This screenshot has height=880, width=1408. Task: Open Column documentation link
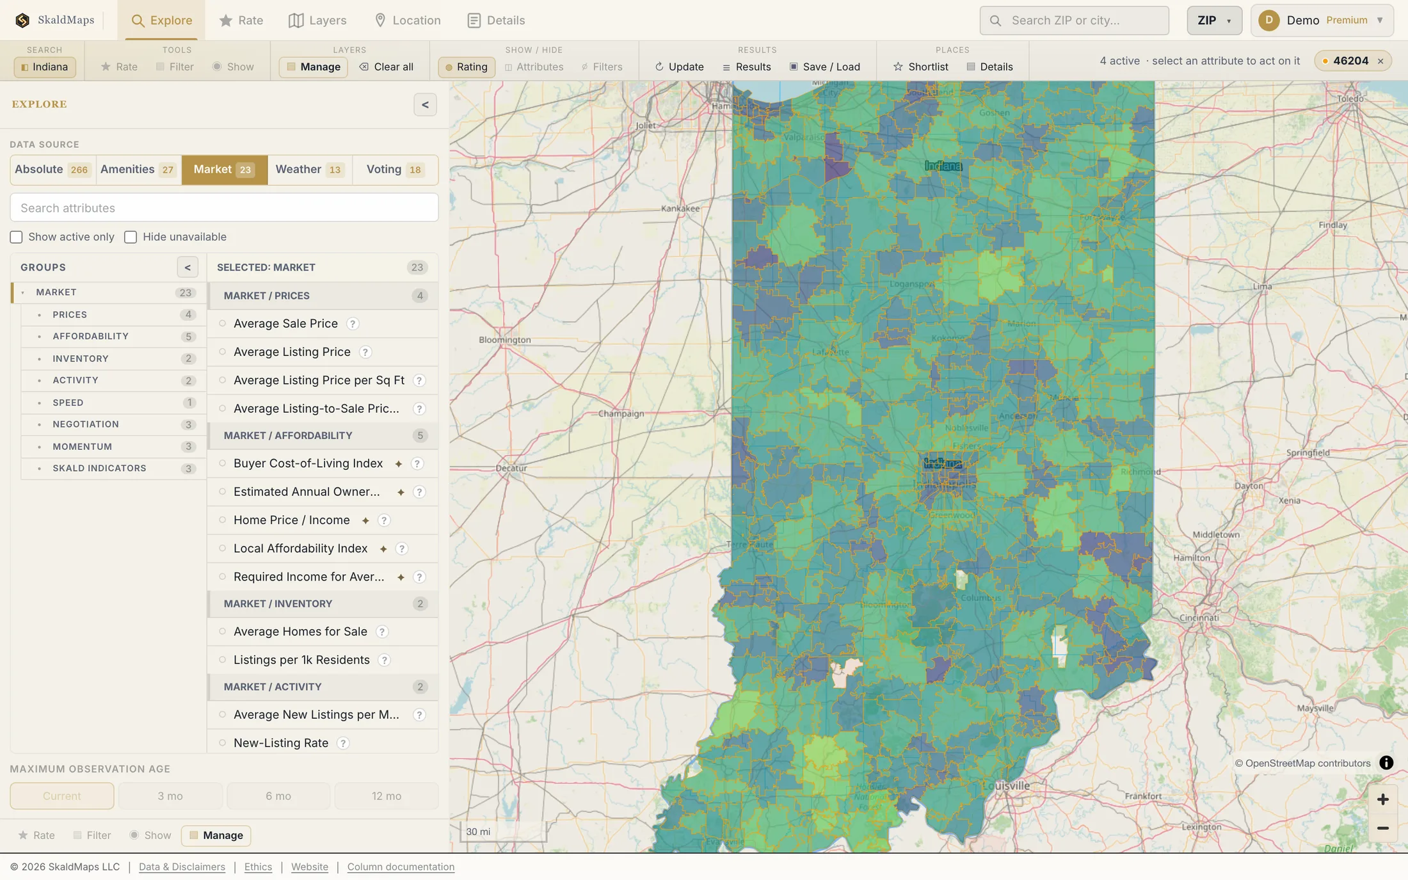point(401,867)
